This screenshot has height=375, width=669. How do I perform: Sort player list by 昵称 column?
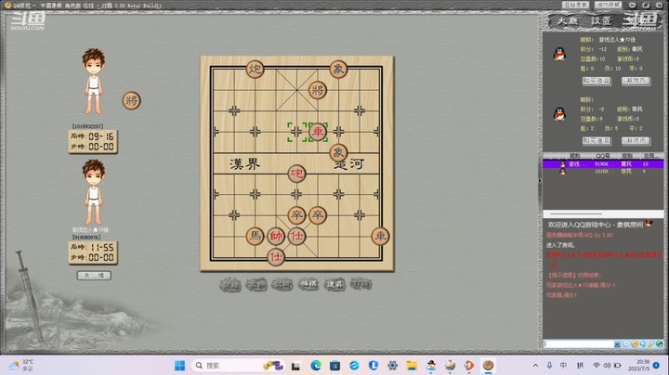click(575, 156)
